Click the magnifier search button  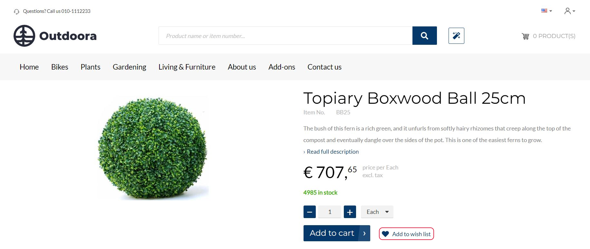point(424,36)
